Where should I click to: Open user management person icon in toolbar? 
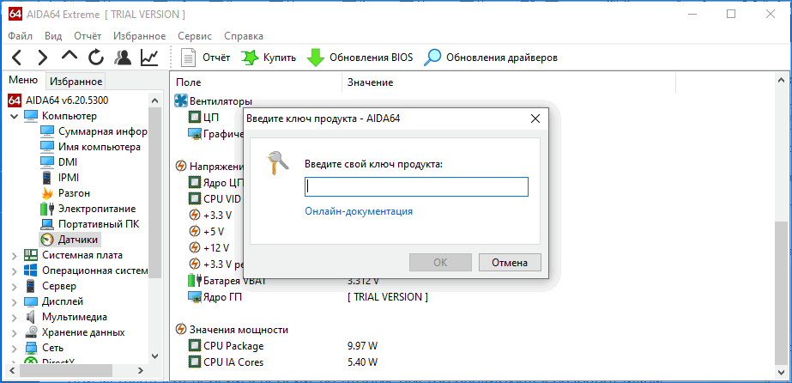click(x=123, y=58)
